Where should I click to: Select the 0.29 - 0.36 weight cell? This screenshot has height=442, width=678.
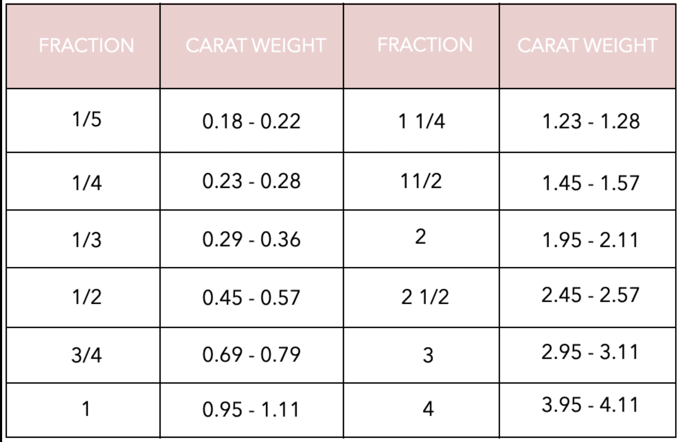point(251,239)
